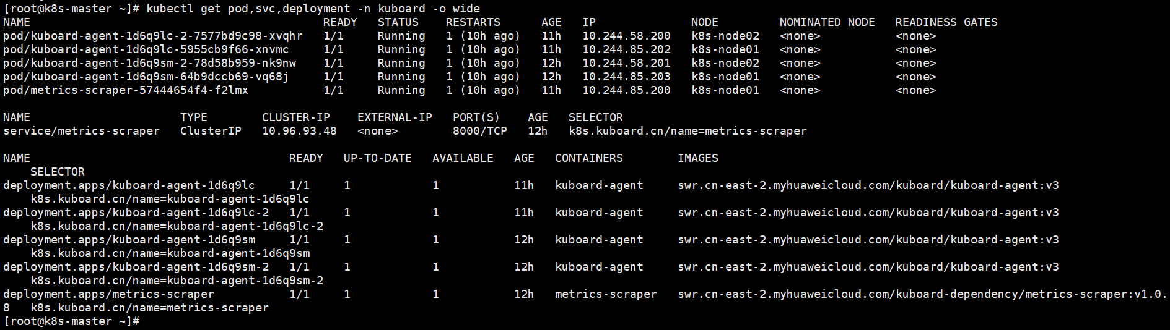Select deployment.apps/kuboard-agent-1d6q9lc name
This screenshot has height=330, width=1170.
(129, 185)
